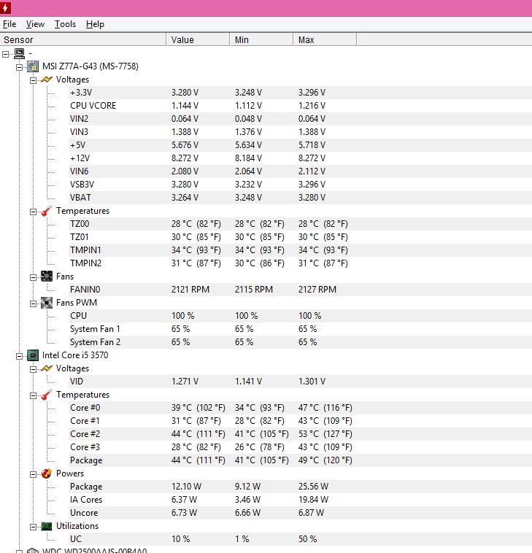Click the computer root node icon
The image size is (532, 553).
[x=20, y=53]
